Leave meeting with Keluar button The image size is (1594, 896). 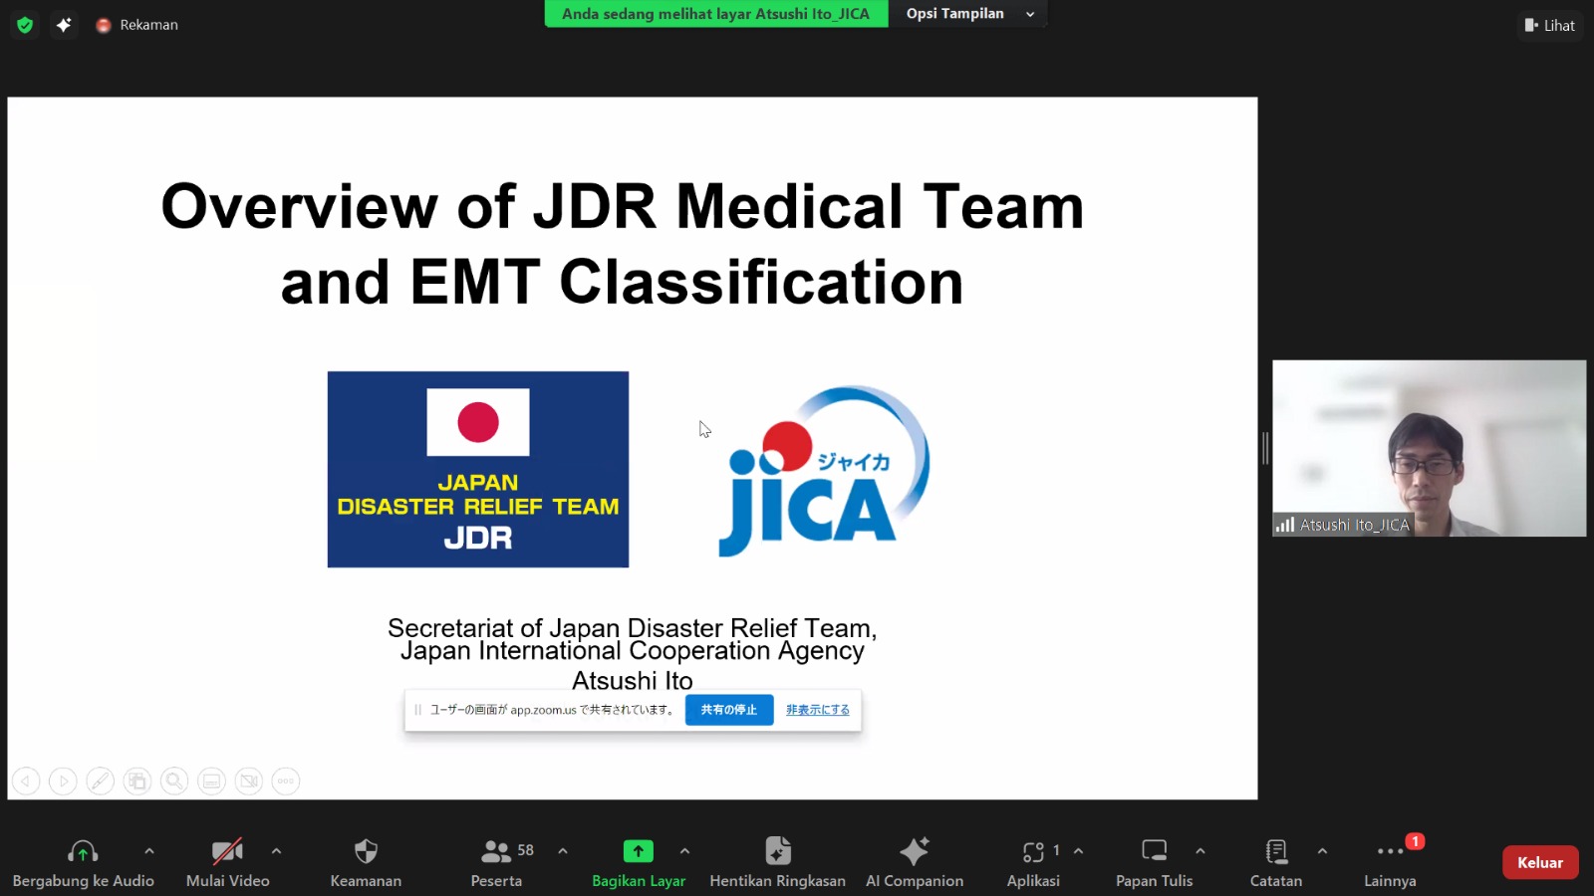tap(1540, 862)
